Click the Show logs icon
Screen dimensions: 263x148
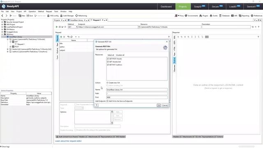[1, 146]
